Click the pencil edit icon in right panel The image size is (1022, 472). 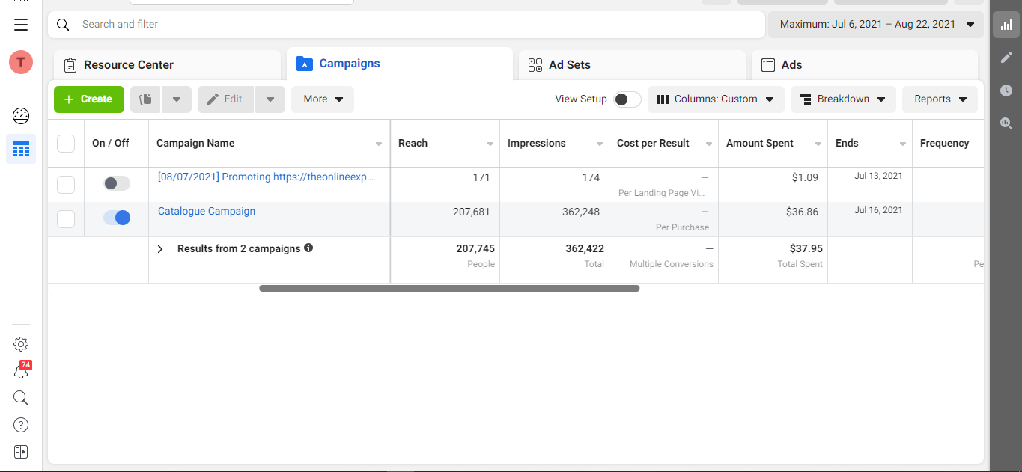pos(1006,58)
